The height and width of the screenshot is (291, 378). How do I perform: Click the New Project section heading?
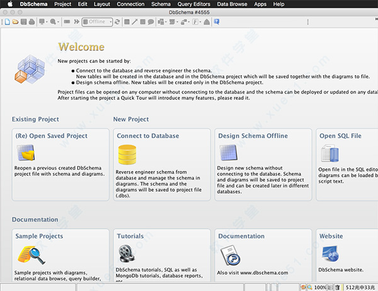131,119
